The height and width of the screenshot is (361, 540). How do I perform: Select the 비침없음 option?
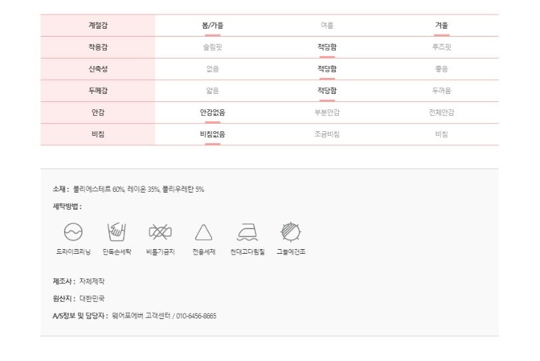coord(212,134)
